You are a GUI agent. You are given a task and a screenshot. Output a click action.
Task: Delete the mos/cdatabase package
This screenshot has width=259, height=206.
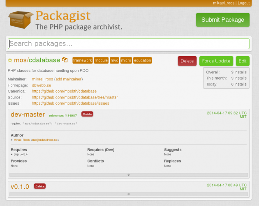[187, 61]
